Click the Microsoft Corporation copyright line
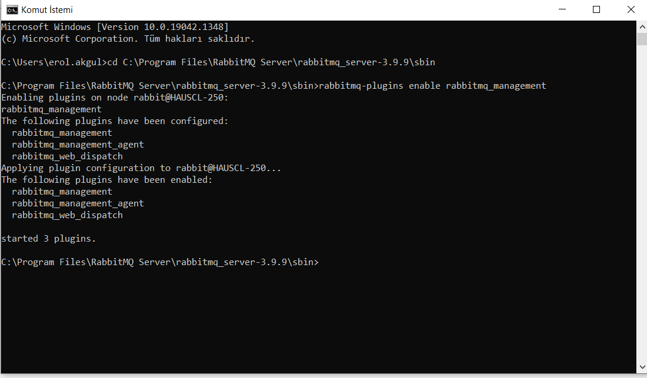 coord(128,39)
